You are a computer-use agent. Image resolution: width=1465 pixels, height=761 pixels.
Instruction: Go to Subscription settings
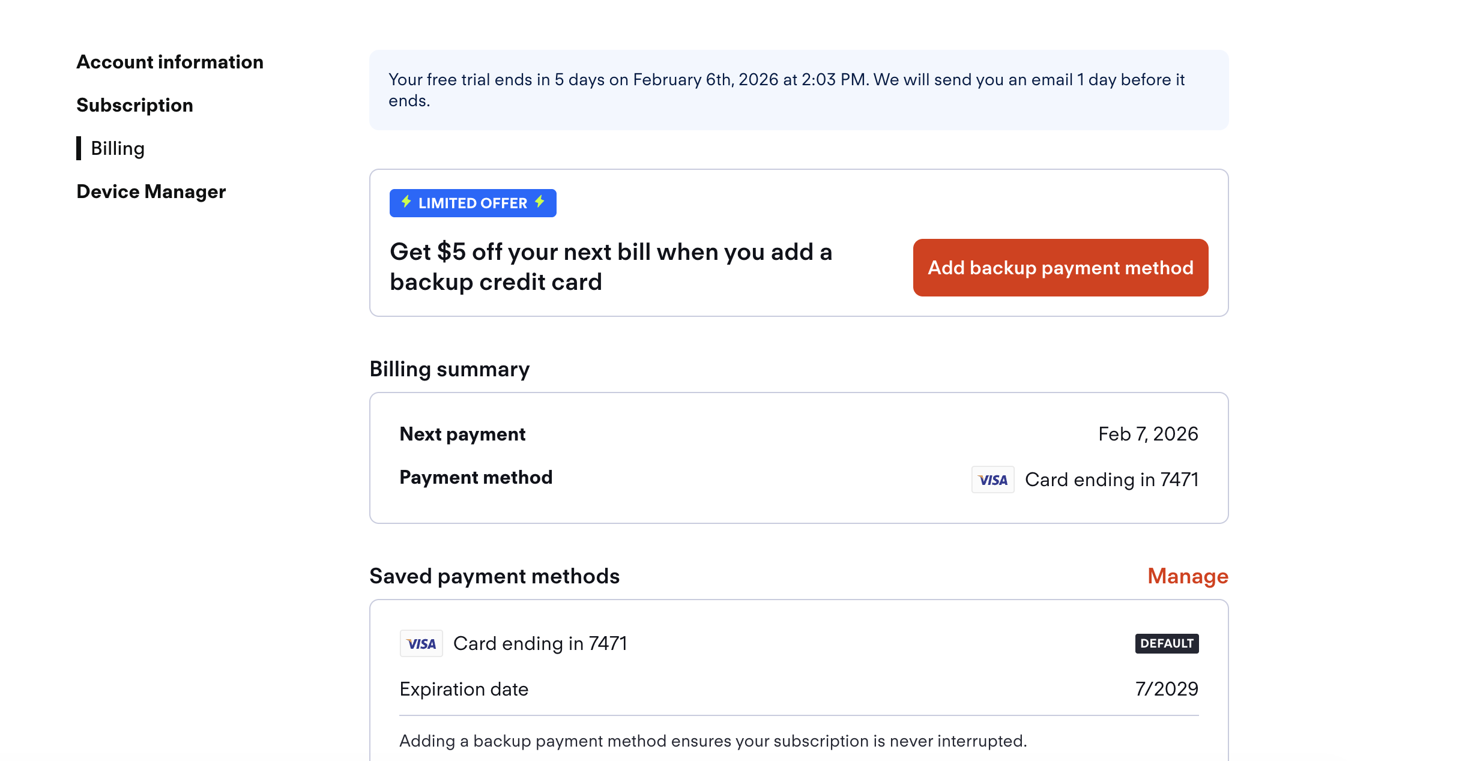[134, 105]
